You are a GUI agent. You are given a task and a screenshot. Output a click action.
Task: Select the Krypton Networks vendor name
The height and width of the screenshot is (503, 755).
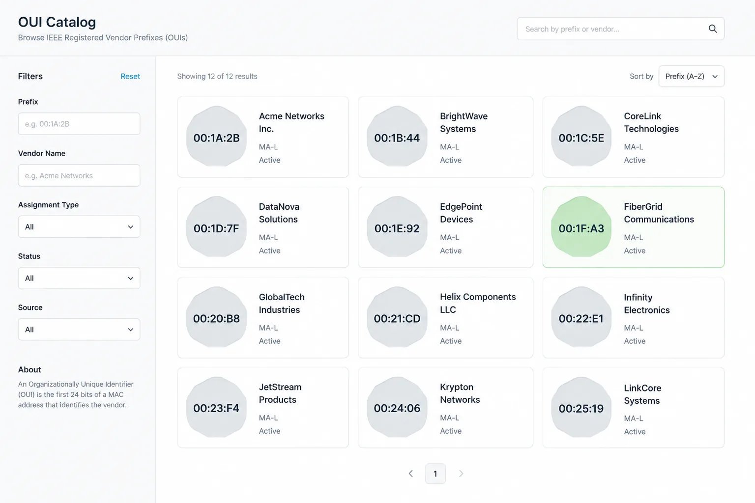pyautogui.click(x=460, y=393)
